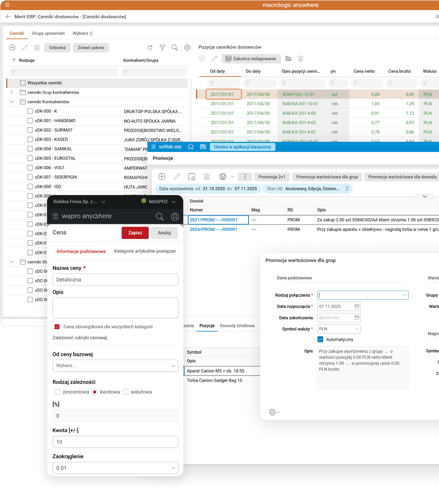Switch to the Grupy uprawnień tab
The height and width of the screenshot is (492, 439).
[48, 33]
